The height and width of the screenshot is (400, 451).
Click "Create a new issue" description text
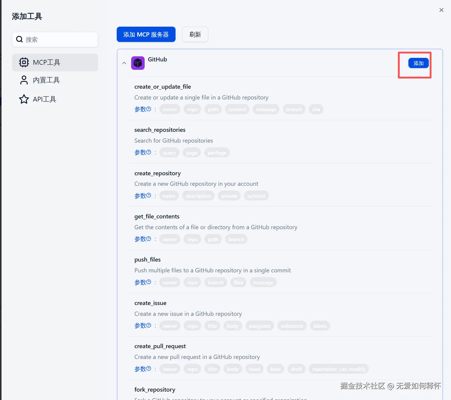(x=188, y=314)
